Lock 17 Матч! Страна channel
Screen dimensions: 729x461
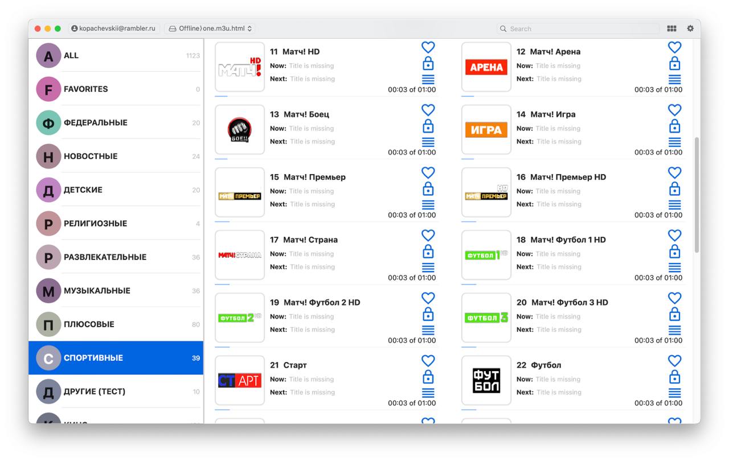[428, 251]
